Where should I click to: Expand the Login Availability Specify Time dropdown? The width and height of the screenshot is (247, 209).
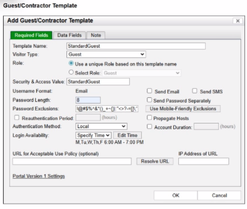pos(93,135)
